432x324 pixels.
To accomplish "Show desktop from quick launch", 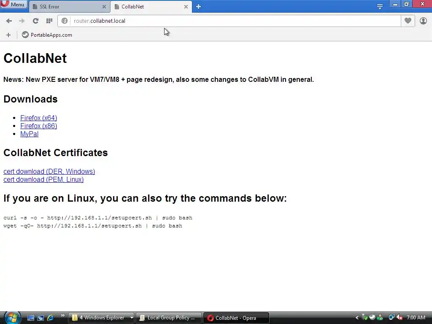I will pyautogui.click(x=30, y=318).
